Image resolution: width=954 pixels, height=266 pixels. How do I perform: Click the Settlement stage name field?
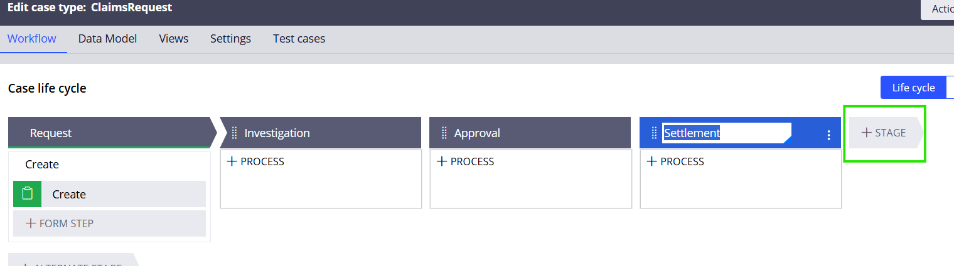(x=725, y=133)
